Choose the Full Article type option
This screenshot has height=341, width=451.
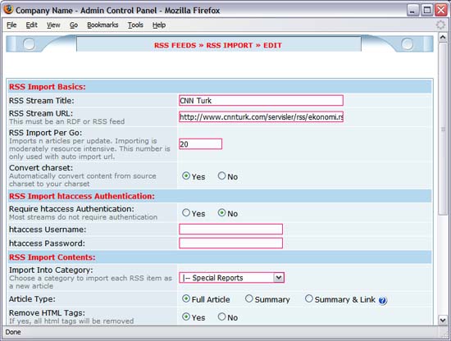[186, 298]
